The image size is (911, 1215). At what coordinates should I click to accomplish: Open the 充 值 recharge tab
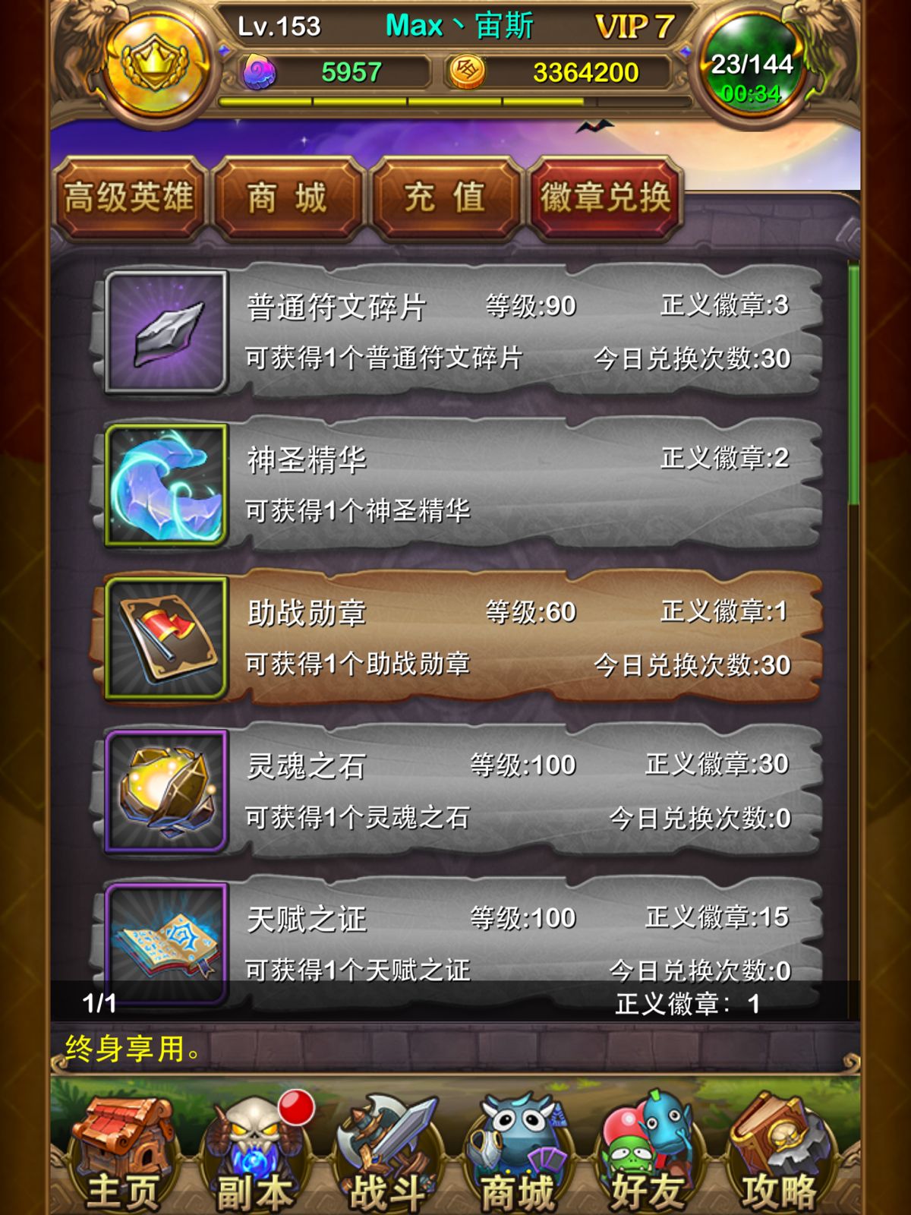pyautogui.click(x=445, y=199)
